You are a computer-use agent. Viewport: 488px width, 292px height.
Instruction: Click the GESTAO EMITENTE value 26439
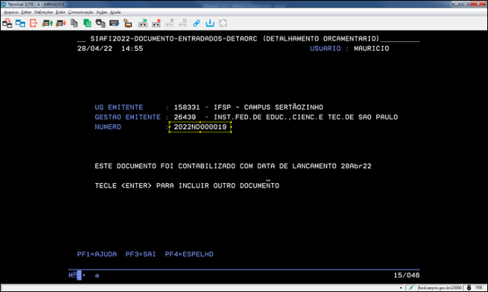click(185, 117)
